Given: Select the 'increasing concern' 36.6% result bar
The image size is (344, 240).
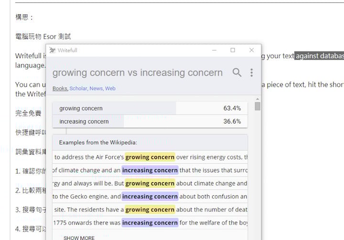Looking at the screenshot, I should pyautogui.click(x=150, y=121).
